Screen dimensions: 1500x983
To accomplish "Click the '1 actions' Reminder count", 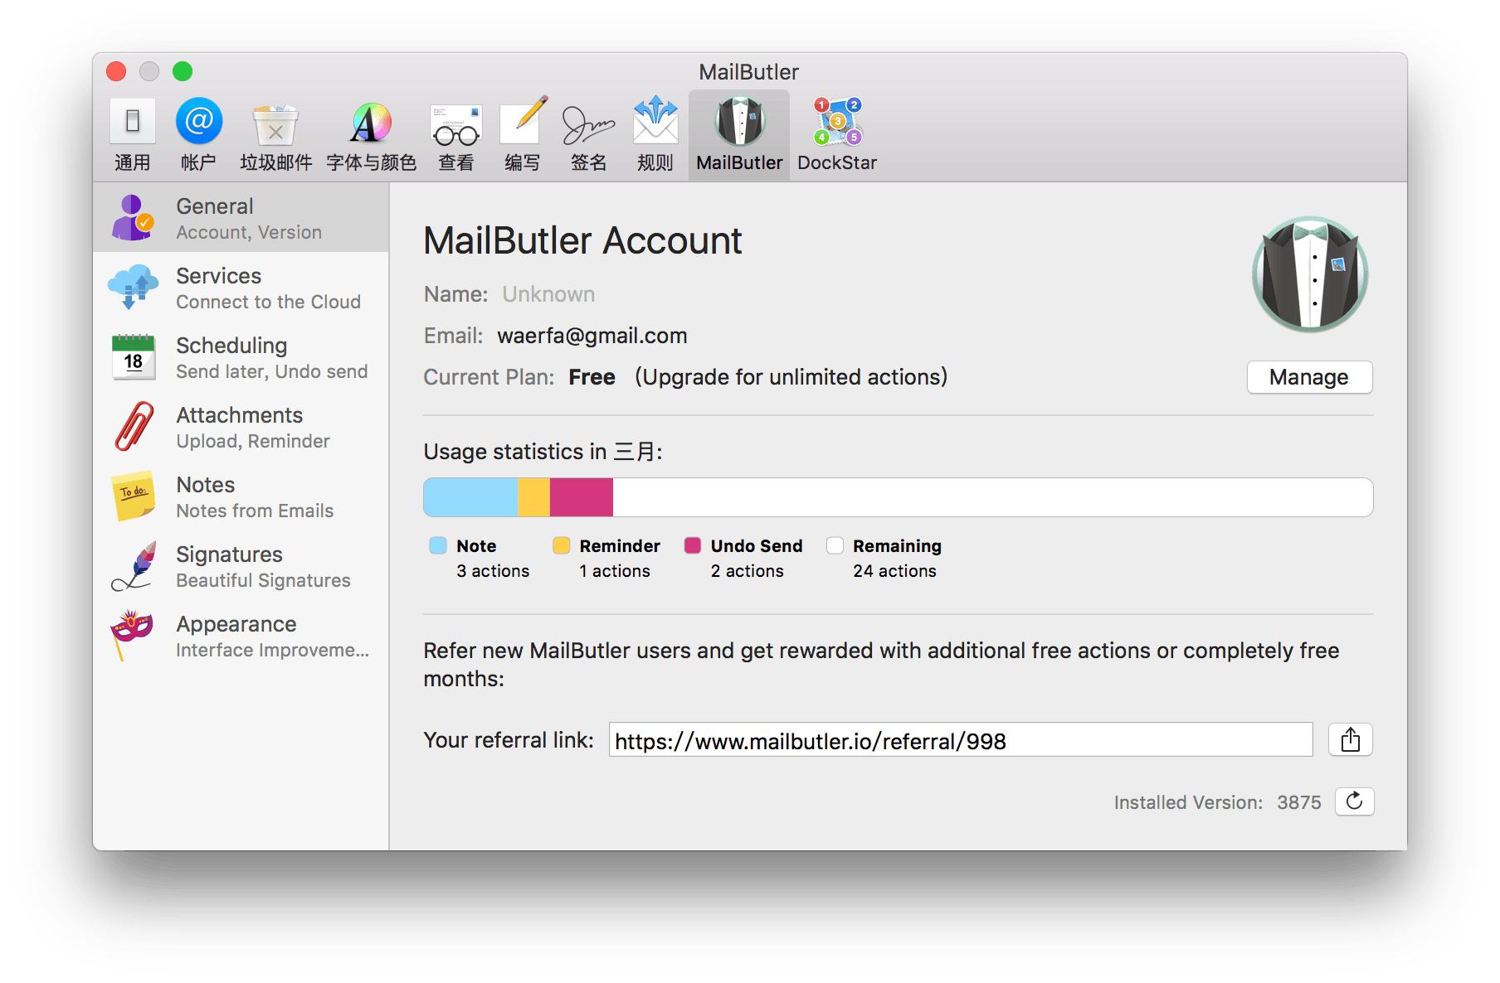I will pyautogui.click(x=615, y=571).
